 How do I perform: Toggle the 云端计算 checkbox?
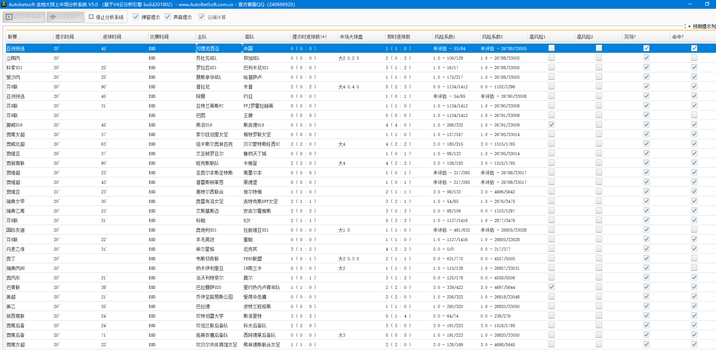coord(202,17)
